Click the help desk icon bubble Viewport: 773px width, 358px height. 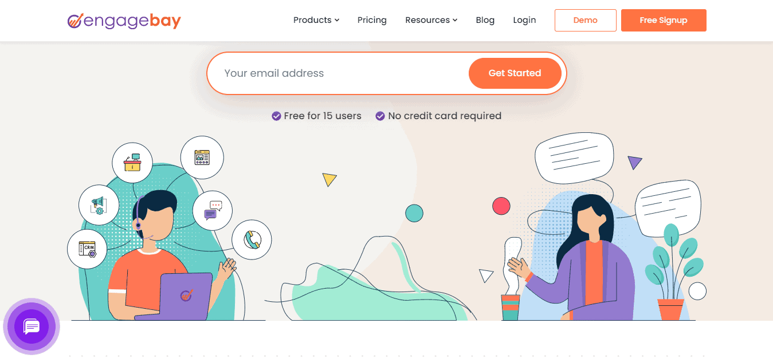pos(132,163)
